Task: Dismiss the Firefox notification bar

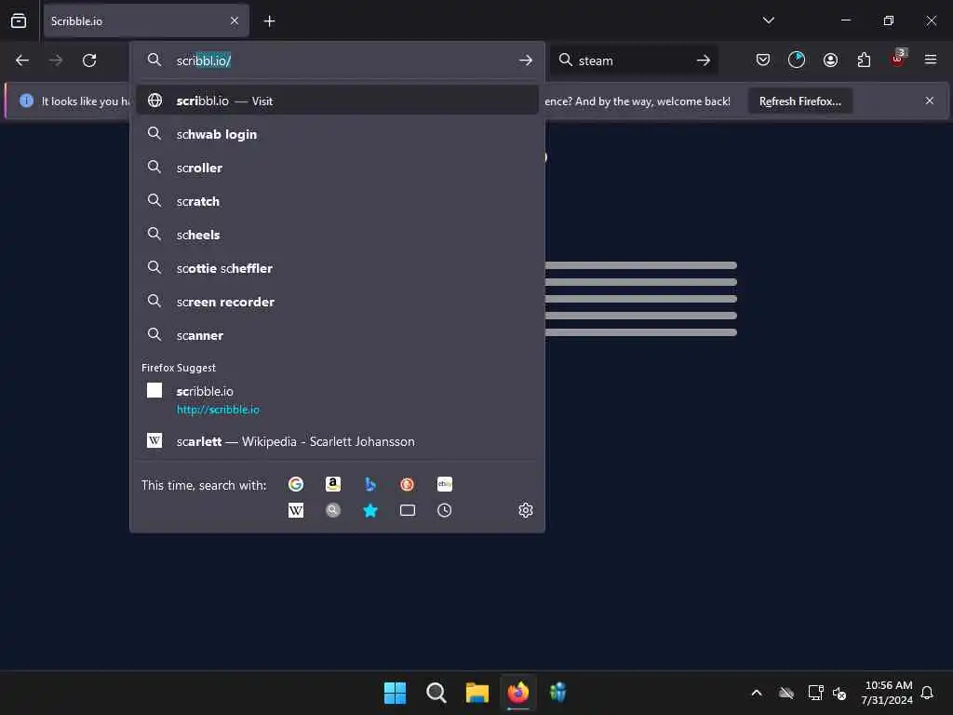Action: coord(930,101)
